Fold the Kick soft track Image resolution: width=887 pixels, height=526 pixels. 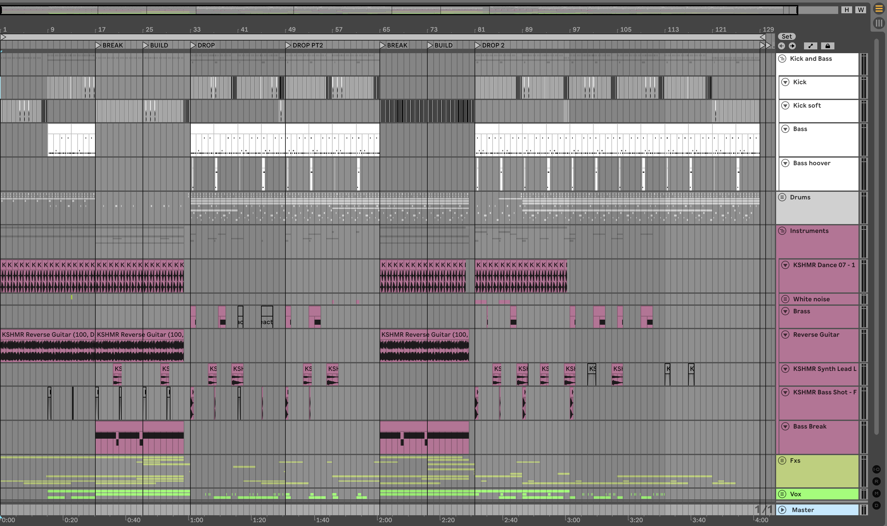pyautogui.click(x=786, y=106)
